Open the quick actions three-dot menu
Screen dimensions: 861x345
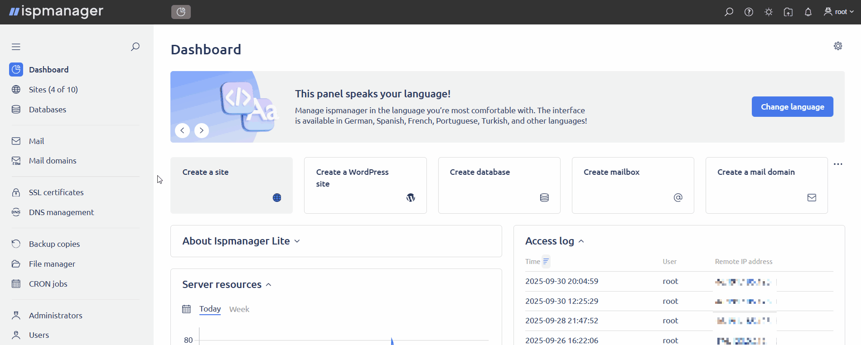pyautogui.click(x=838, y=164)
